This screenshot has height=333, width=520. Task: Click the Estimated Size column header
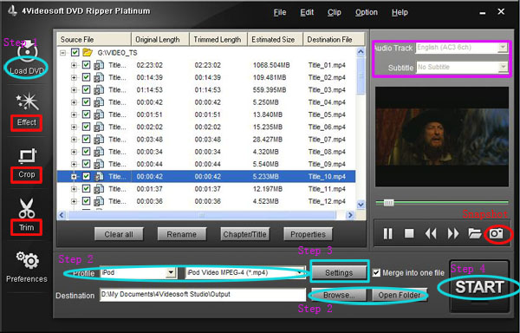(x=275, y=40)
